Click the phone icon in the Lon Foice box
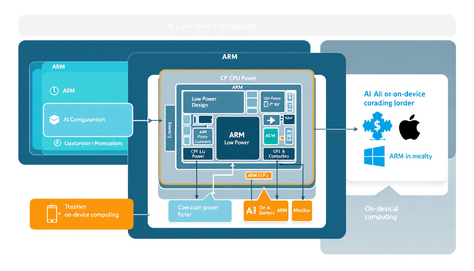Image resolution: width=474 pixels, height=271 pixels. 266,103
